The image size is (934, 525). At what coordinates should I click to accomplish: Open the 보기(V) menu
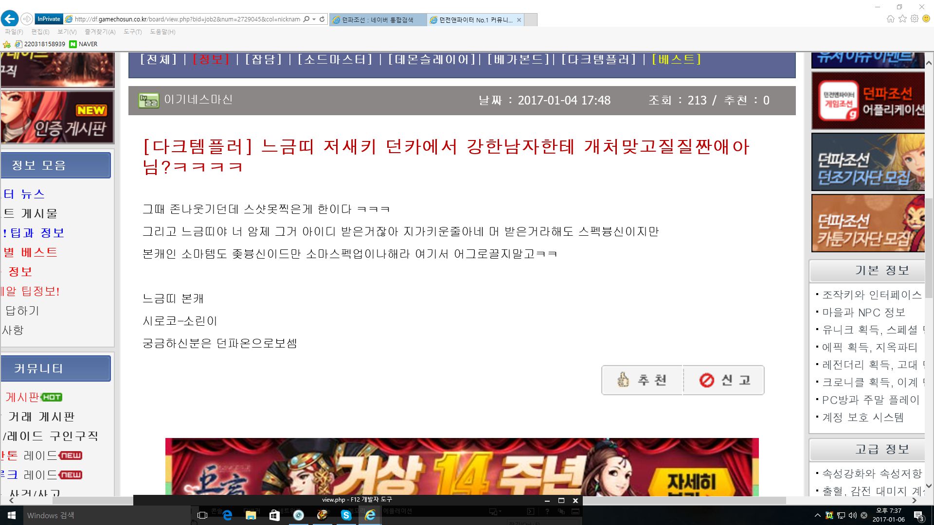point(67,32)
